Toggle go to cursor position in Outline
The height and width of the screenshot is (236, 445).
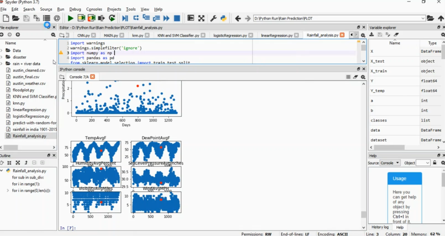click(2, 163)
